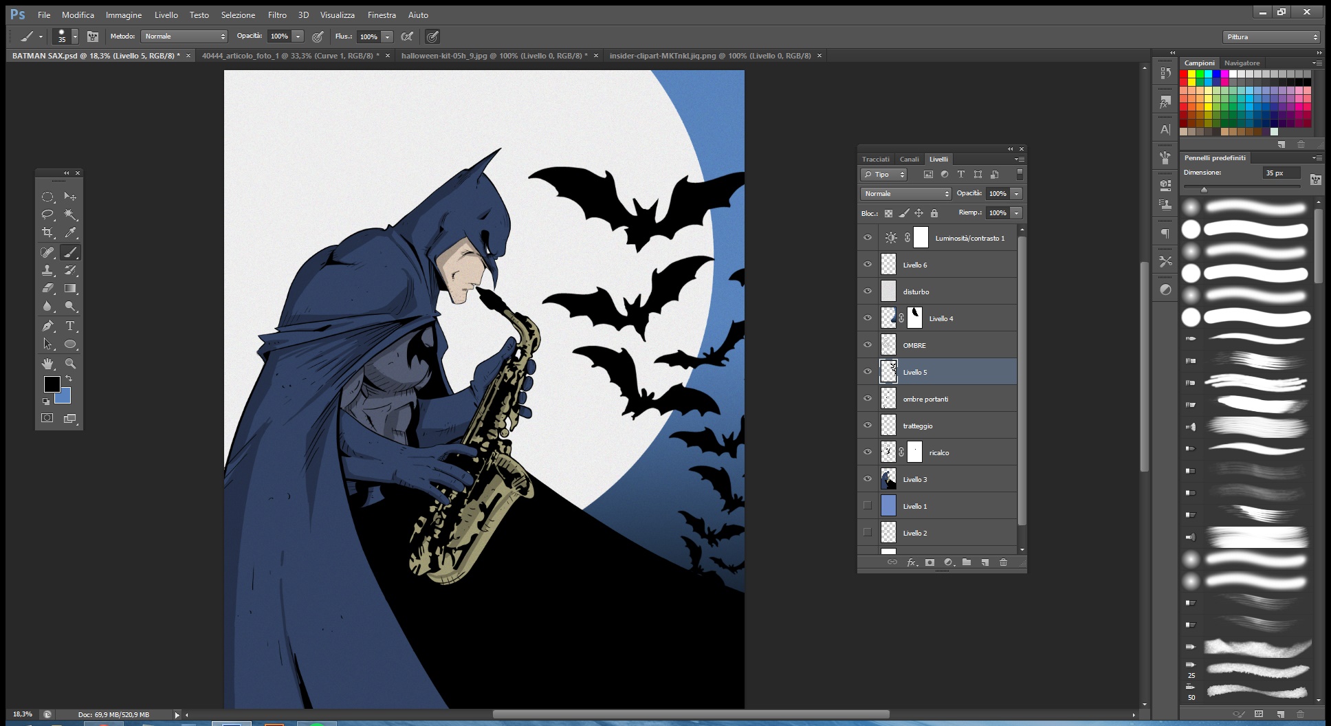Open the Filtro menu
Viewport: 1331px width, 726px height.
277,14
